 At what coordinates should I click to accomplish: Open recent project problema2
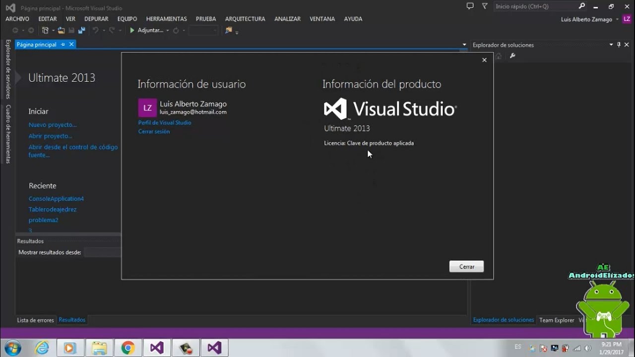click(44, 220)
